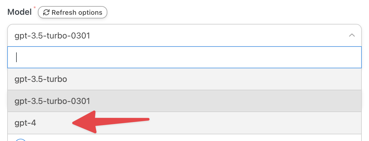Choose gpt-3.5-turbo from the list
This screenshot has width=369, height=141.
pos(184,79)
